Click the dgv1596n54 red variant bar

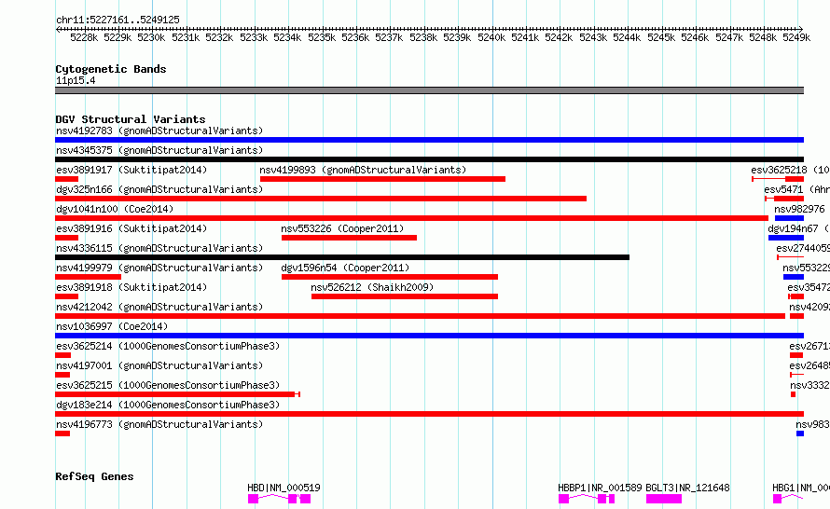tap(390, 277)
